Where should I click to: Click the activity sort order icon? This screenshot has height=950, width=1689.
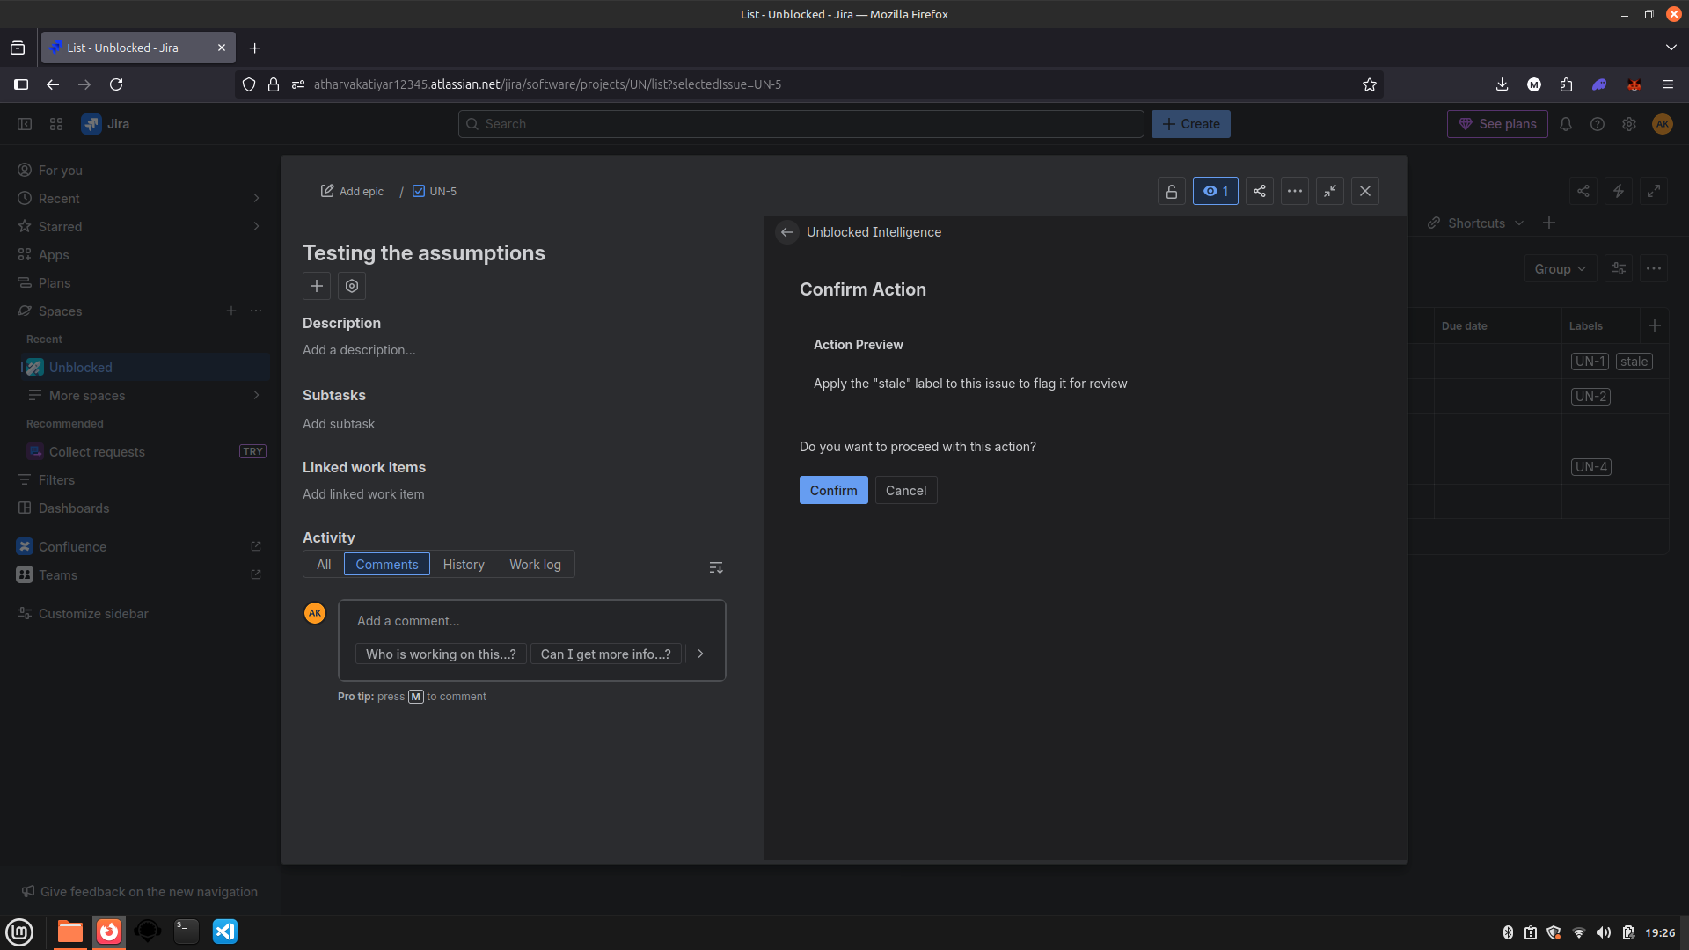tap(715, 567)
